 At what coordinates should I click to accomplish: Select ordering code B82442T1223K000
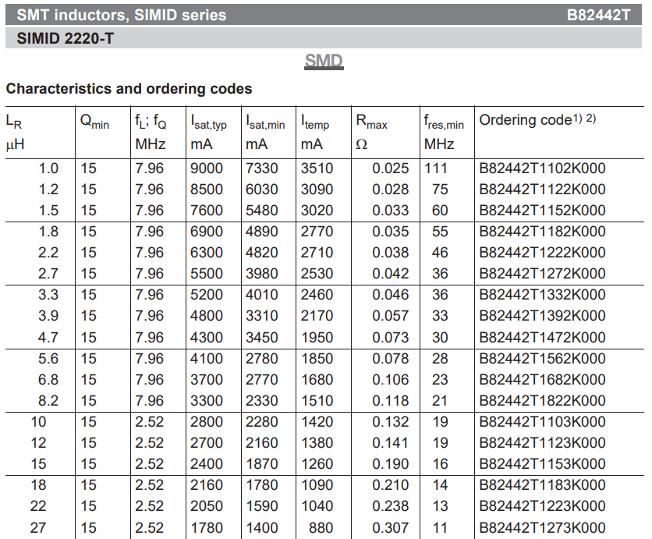coord(542,506)
